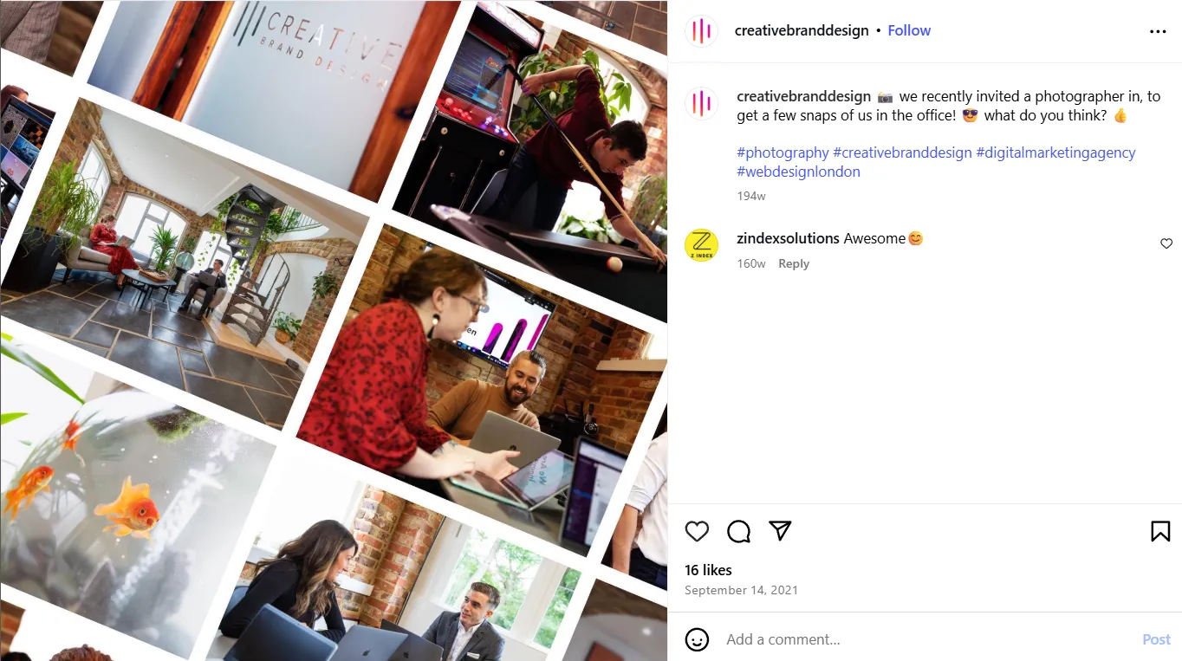Click creativebranddesign avatar beside caption
The width and height of the screenshot is (1182, 661).
[702, 104]
